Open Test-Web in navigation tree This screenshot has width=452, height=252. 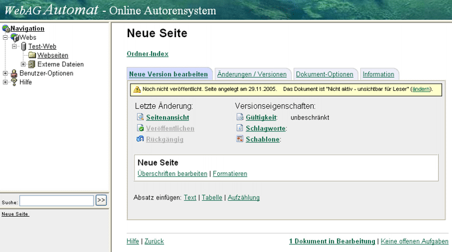42,46
